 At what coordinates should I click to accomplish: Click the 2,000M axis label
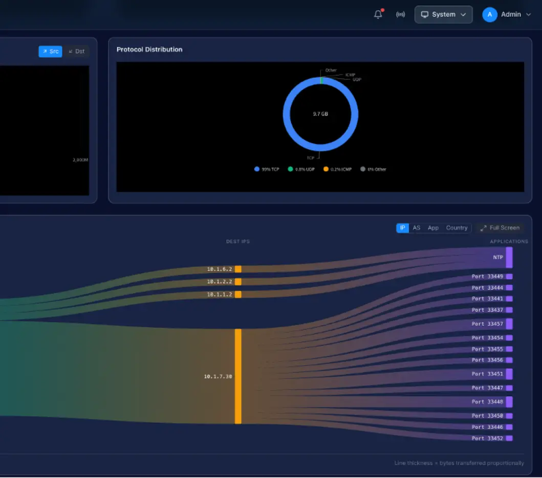pos(80,160)
